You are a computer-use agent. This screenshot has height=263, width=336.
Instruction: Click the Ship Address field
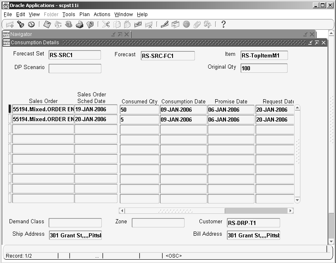tap(75, 235)
